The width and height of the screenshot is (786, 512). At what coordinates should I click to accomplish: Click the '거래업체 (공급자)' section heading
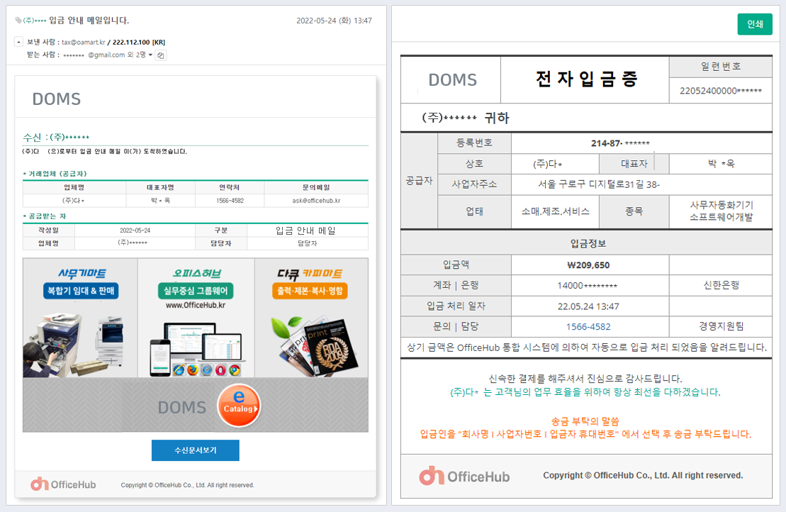tap(56, 174)
